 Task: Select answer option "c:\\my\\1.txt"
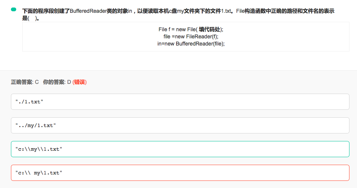pos(180,149)
